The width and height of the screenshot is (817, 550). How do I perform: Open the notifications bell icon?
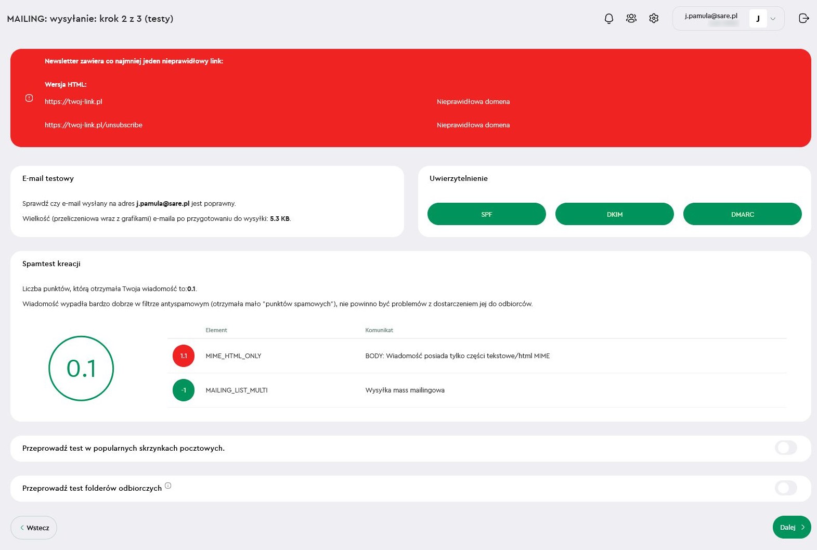[x=608, y=19]
